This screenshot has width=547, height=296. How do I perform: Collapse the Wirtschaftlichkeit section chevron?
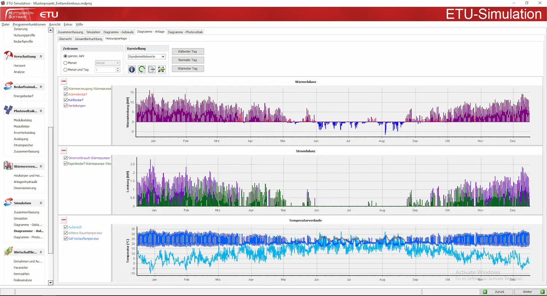pyautogui.click(x=41, y=252)
